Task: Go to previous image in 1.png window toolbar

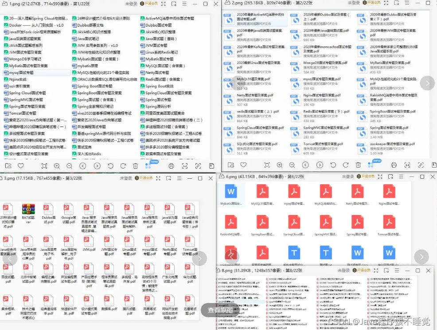Action: [83, 166]
